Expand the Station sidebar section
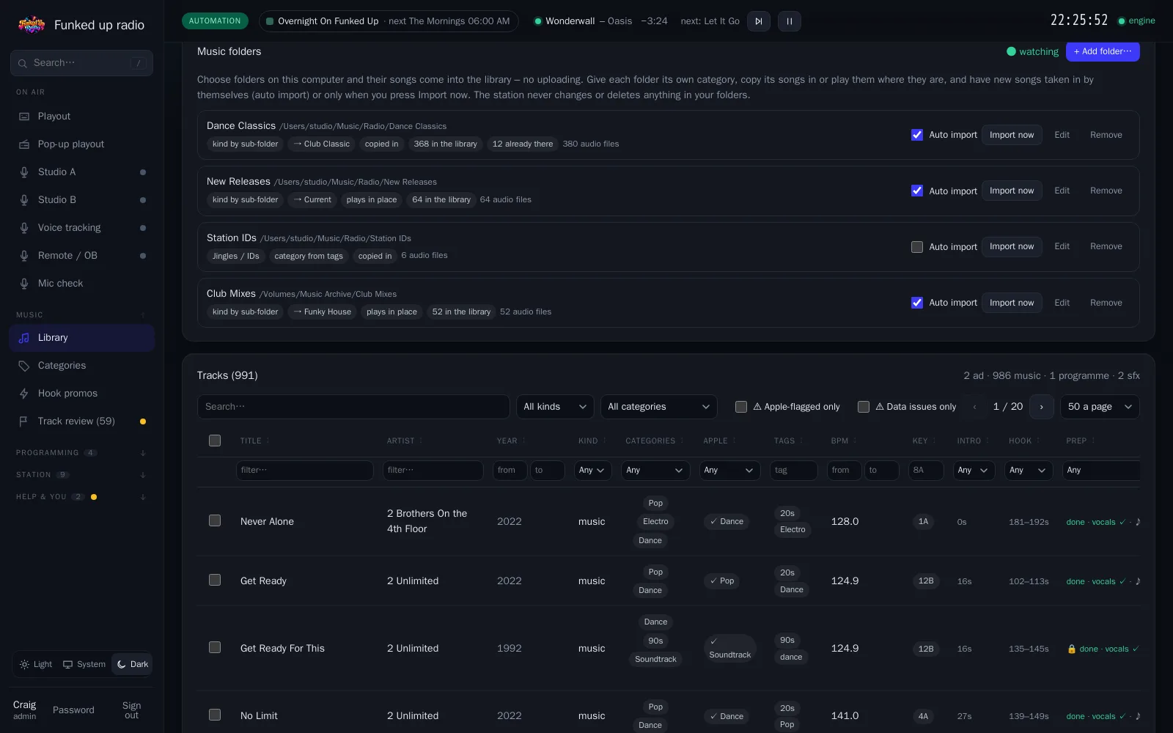The height and width of the screenshot is (733, 1173). 81,475
